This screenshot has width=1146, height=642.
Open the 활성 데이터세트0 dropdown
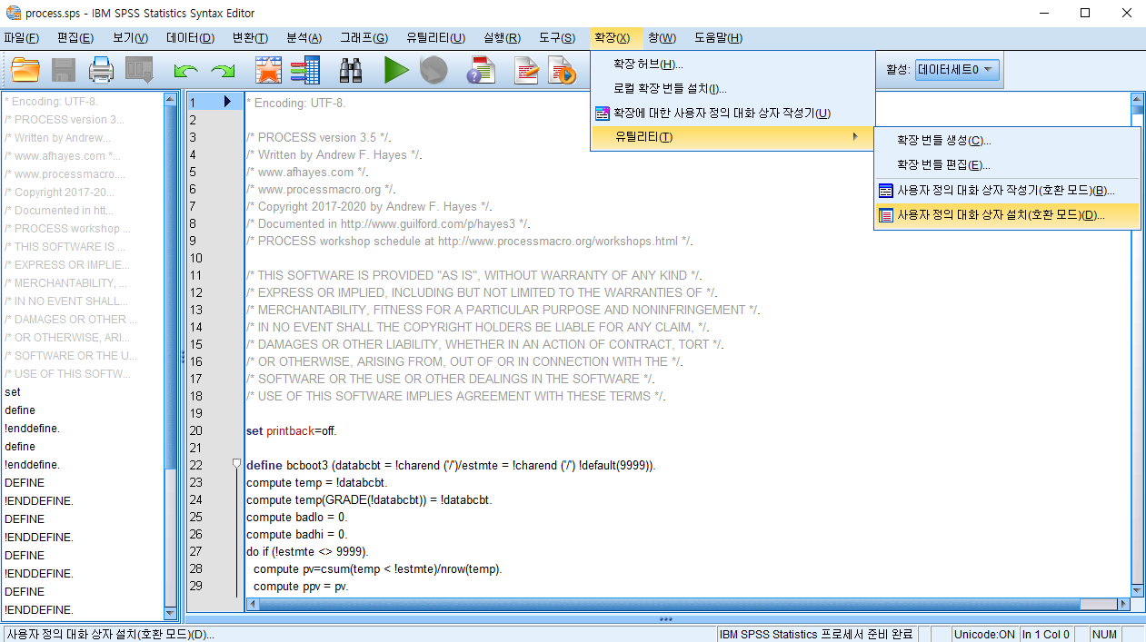pos(957,69)
